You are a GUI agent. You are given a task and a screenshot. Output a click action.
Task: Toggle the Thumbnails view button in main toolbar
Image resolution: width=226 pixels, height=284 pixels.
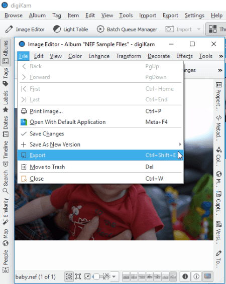pos(216,29)
